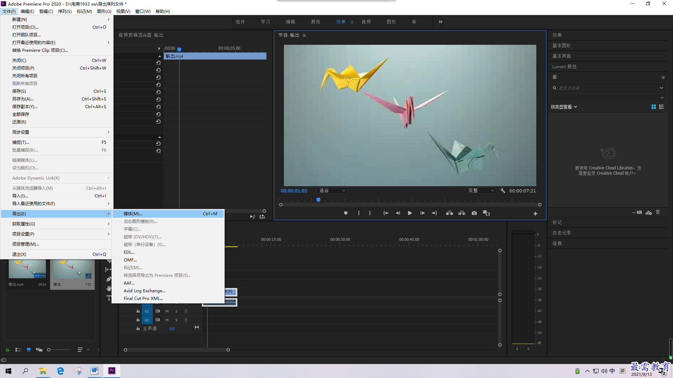This screenshot has height=378, width=673.
Task: Open the 标记 panel on the right
Action: click(557, 222)
